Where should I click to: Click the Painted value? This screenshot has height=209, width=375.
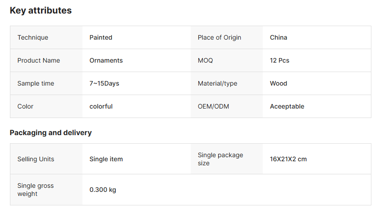(101, 37)
